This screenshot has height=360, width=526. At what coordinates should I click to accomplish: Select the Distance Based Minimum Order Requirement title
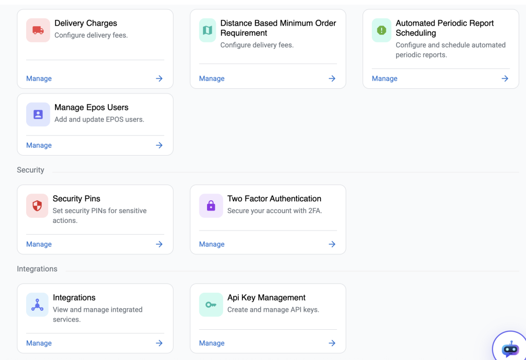point(278,28)
